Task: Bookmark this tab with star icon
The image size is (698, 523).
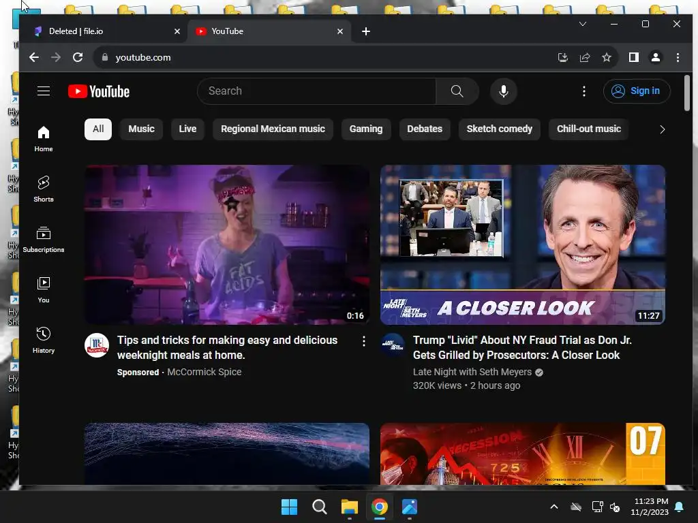Action: coord(606,57)
